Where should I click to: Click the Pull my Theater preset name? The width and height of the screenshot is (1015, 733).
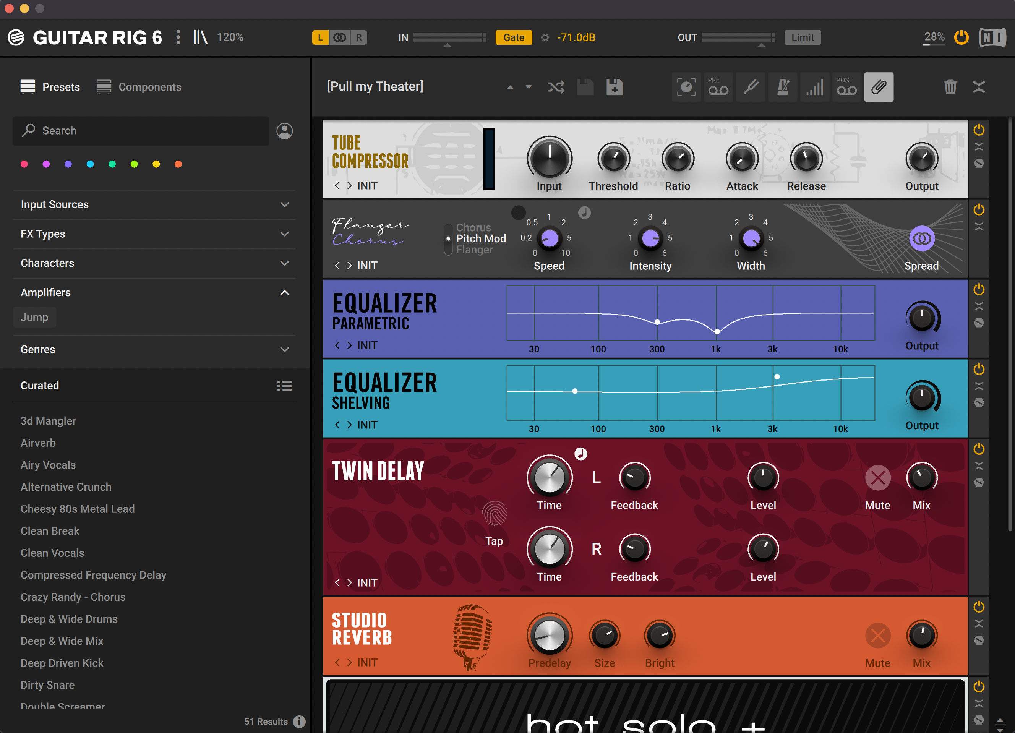(375, 86)
